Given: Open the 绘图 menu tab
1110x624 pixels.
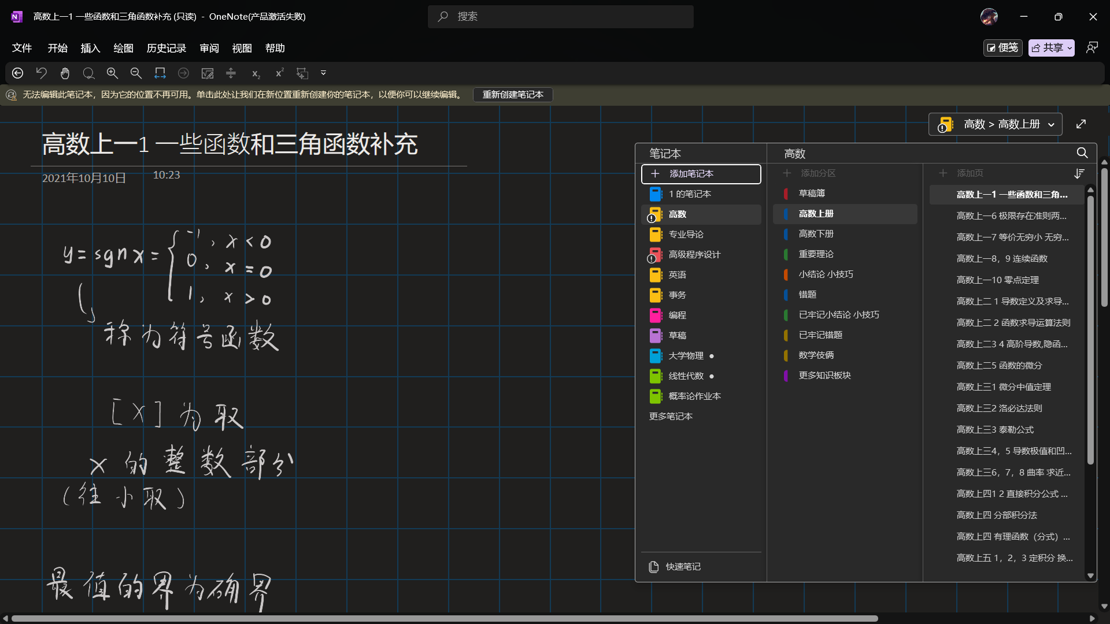Looking at the screenshot, I should coord(123,48).
